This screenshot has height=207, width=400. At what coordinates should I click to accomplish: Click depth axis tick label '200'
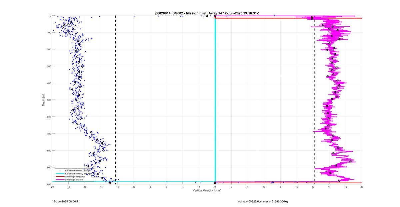pos(49,49)
